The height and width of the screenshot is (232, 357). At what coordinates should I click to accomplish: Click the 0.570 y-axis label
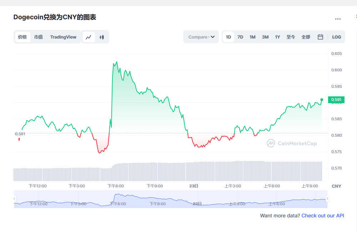[337, 168]
